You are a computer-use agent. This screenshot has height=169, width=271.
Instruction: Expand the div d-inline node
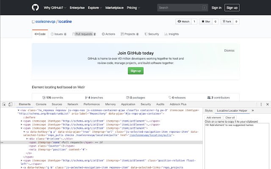(27, 139)
